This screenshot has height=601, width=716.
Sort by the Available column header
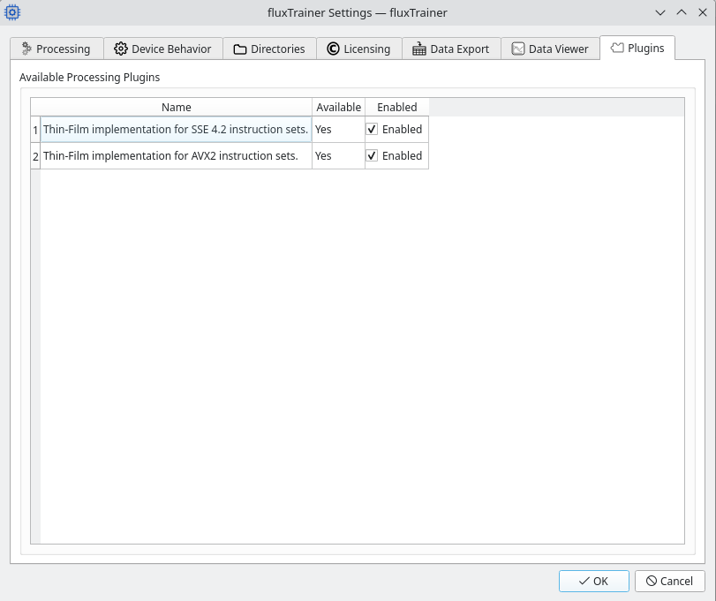338,108
